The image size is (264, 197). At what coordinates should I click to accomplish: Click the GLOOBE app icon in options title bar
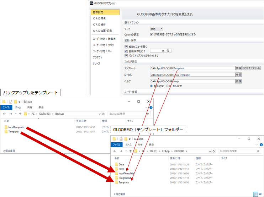[x=91, y=3]
